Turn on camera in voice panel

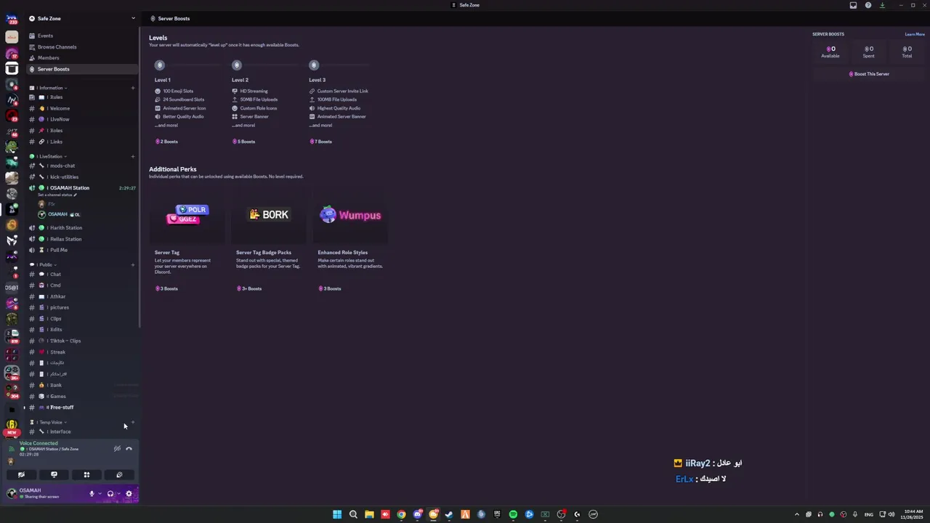[x=21, y=474]
